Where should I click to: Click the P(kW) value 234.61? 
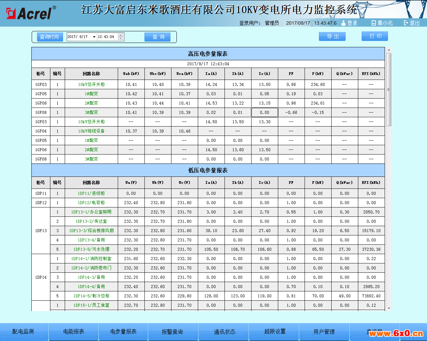pyautogui.click(x=318, y=103)
